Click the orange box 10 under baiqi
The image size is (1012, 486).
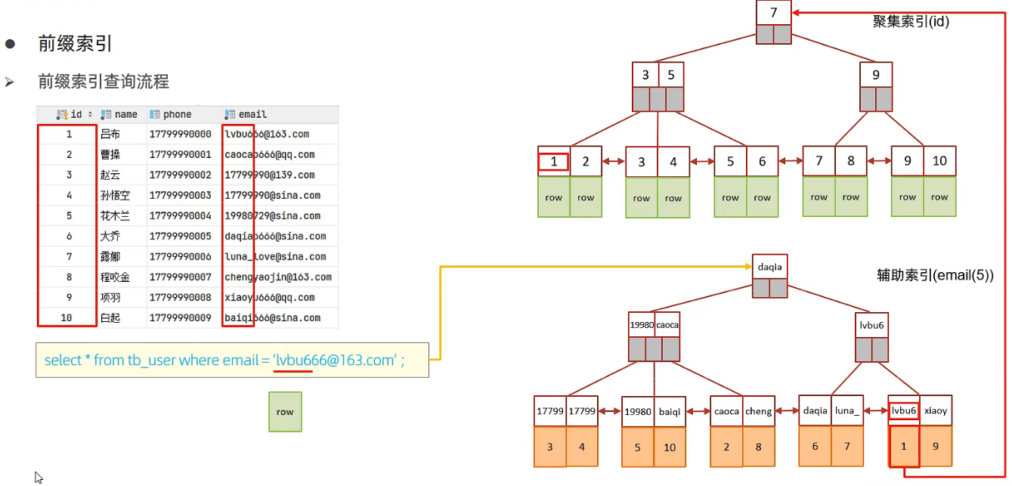tap(670, 447)
